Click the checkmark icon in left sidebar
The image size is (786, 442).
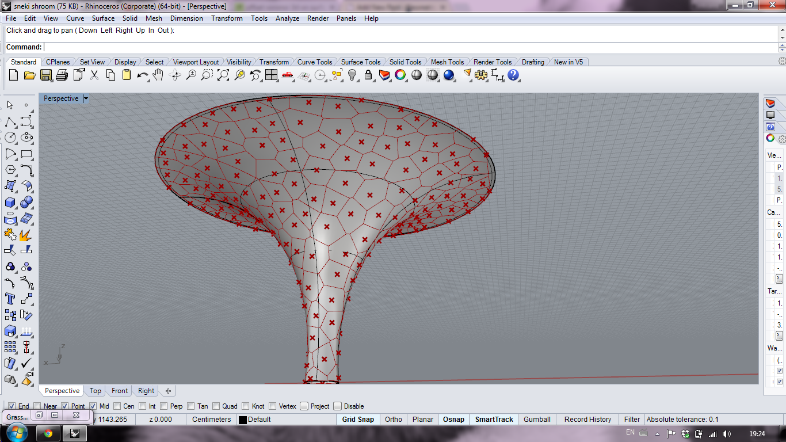click(x=26, y=363)
